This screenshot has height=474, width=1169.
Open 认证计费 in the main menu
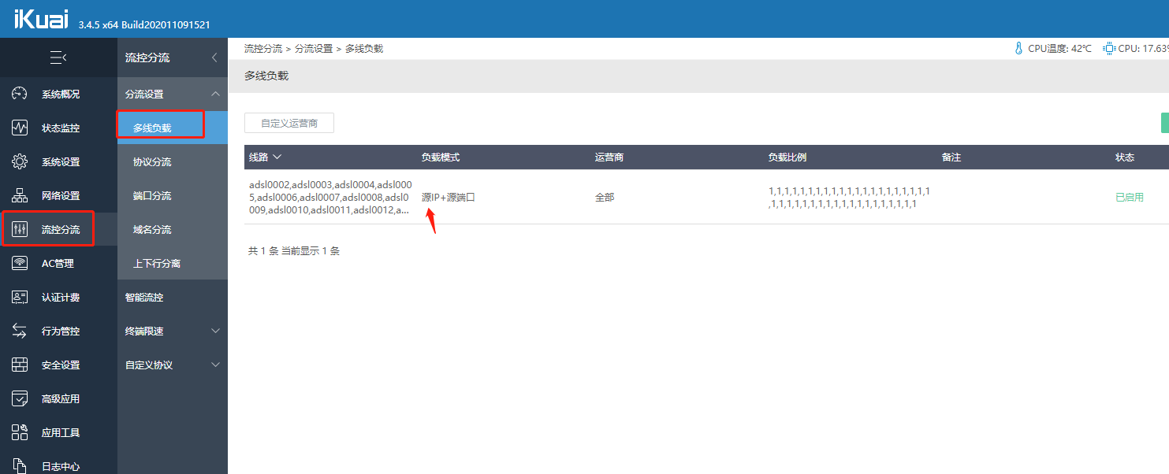tap(61, 297)
